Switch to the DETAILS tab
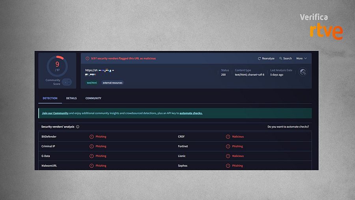 (x=71, y=98)
